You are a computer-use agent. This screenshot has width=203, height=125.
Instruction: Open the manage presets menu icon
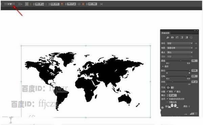pyautogui.click(x=196, y=43)
